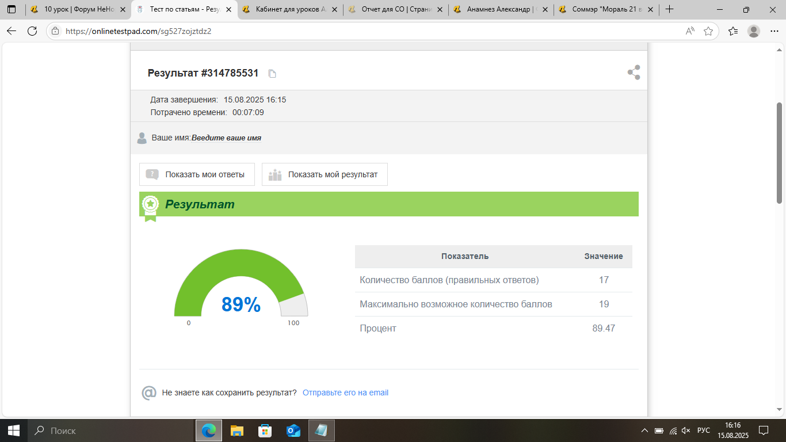The width and height of the screenshot is (786, 442).
Task: Click the @ email icon
Action: pos(149,393)
